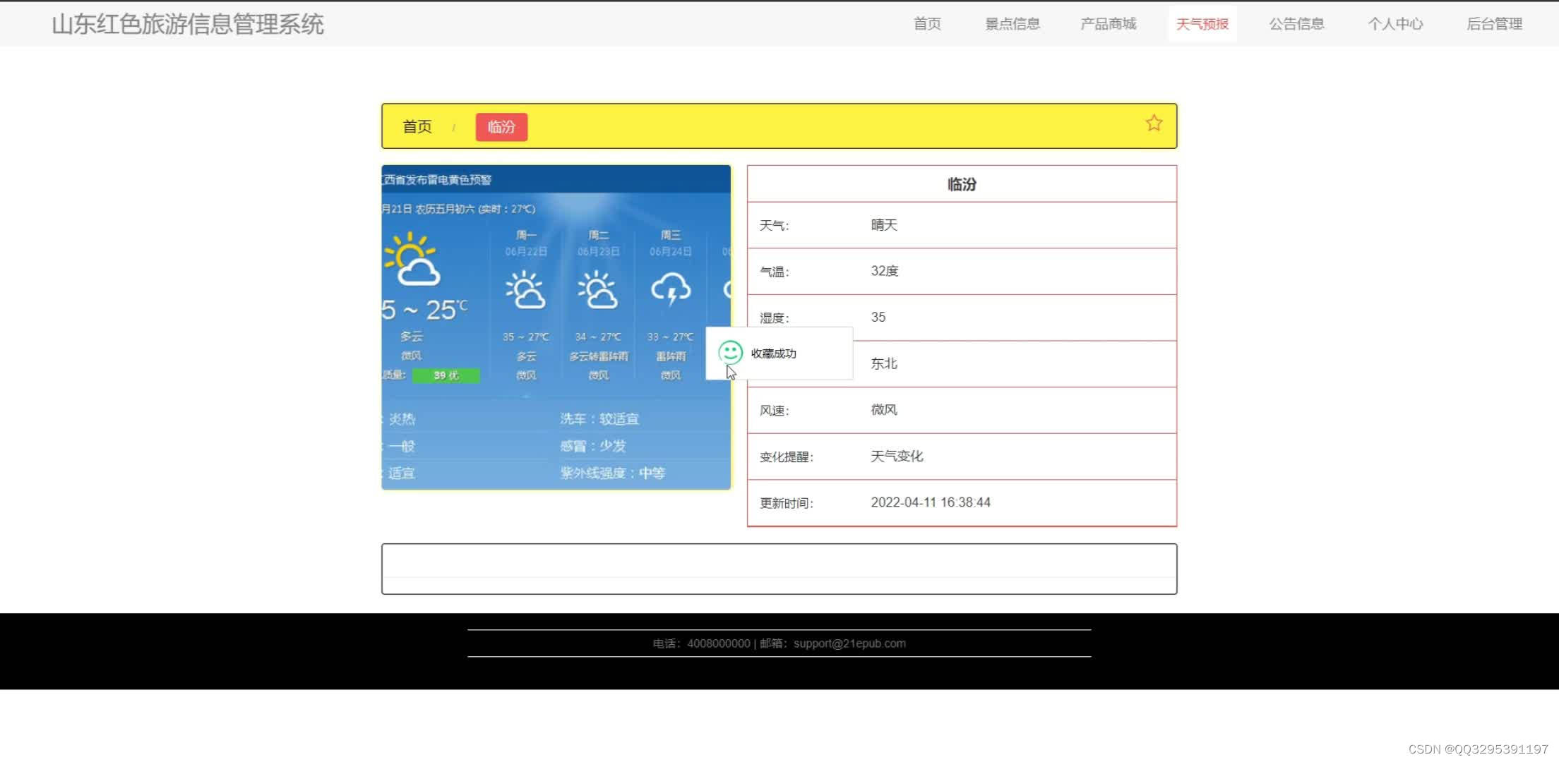The width and height of the screenshot is (1559, 762).
Task: Click the weather forecast image
Action: click(556, 327)
